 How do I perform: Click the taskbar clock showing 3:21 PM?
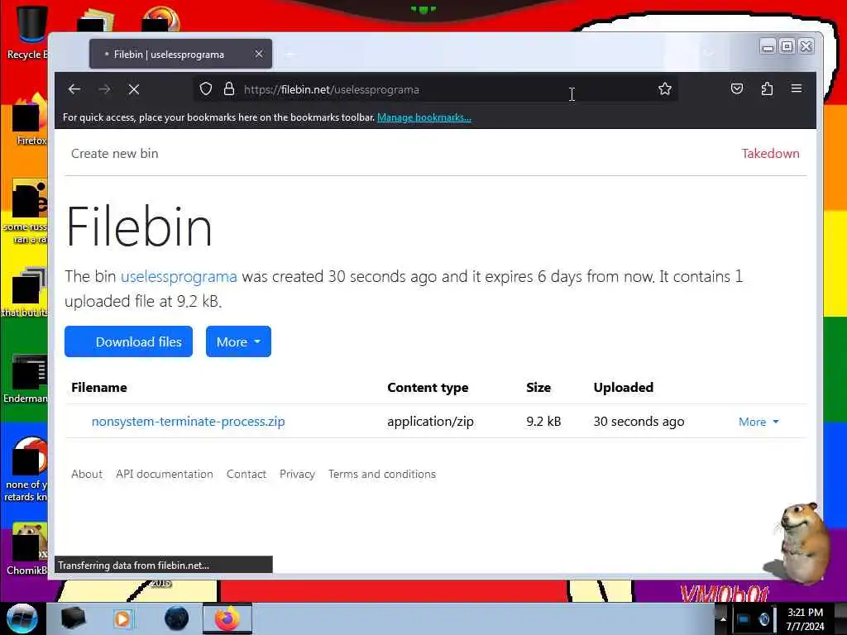(x=805, y=619)
